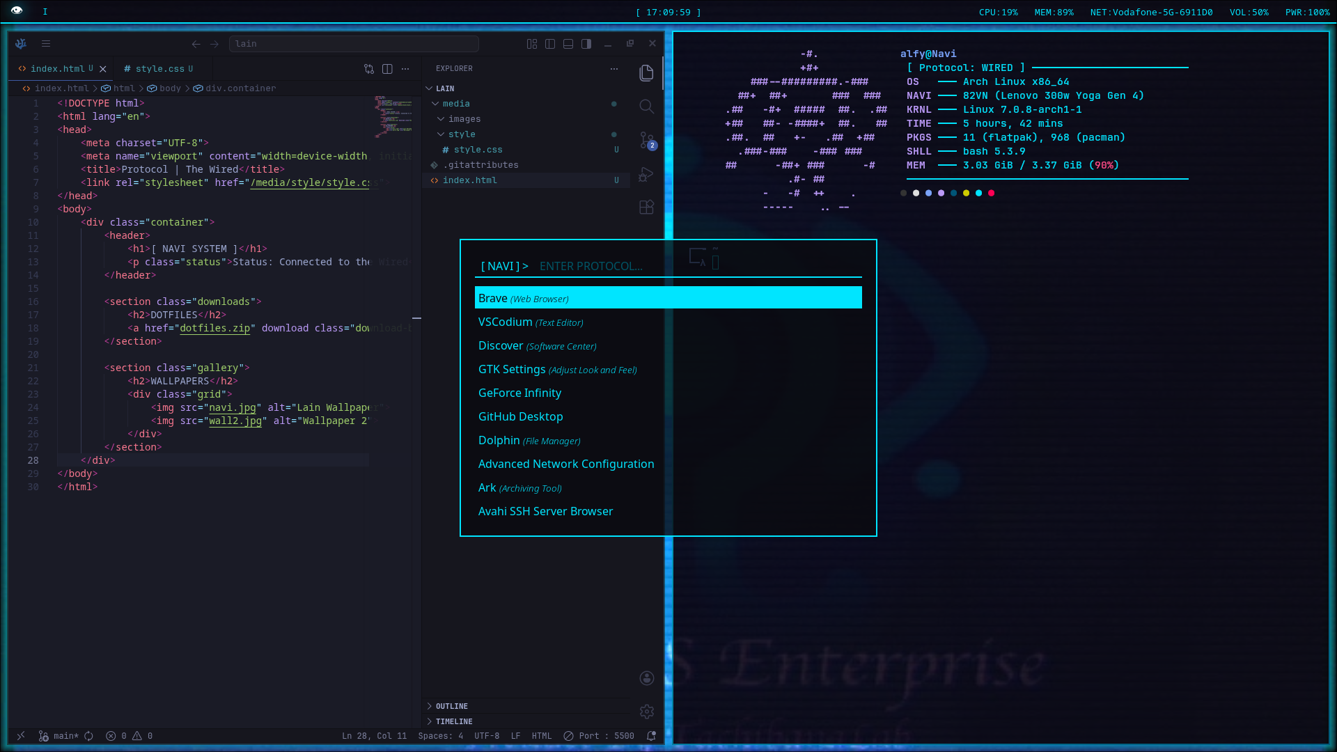This screenshot has width=1337, height=752.
Task: Stop Live Server via Port : 5500
Action: 599,736
